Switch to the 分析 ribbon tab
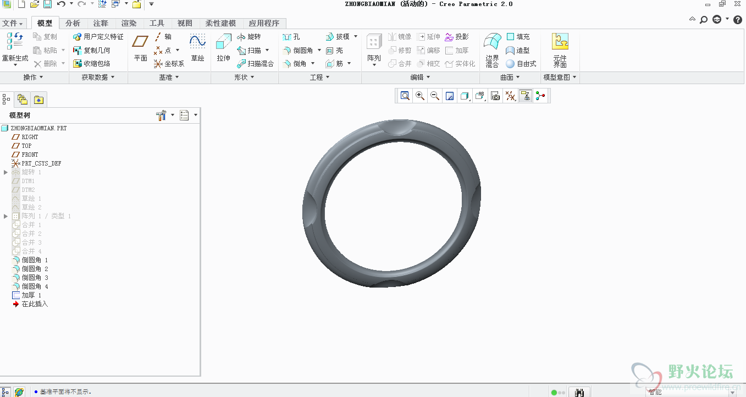This screenshot has height=397, width=746. pos(73,23)
